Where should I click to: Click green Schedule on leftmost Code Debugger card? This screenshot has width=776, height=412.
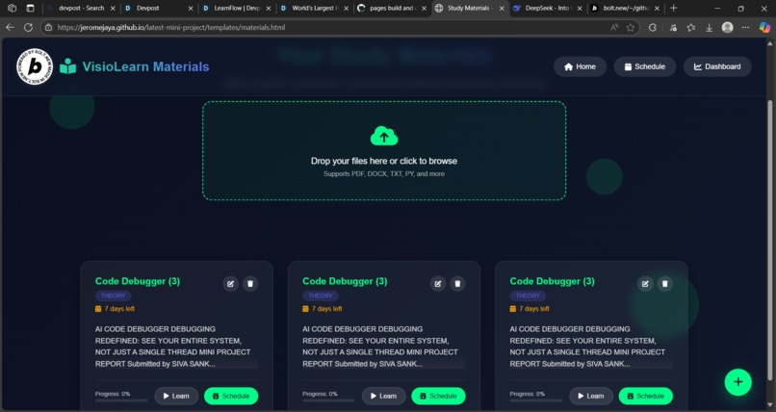coord(231,396)
